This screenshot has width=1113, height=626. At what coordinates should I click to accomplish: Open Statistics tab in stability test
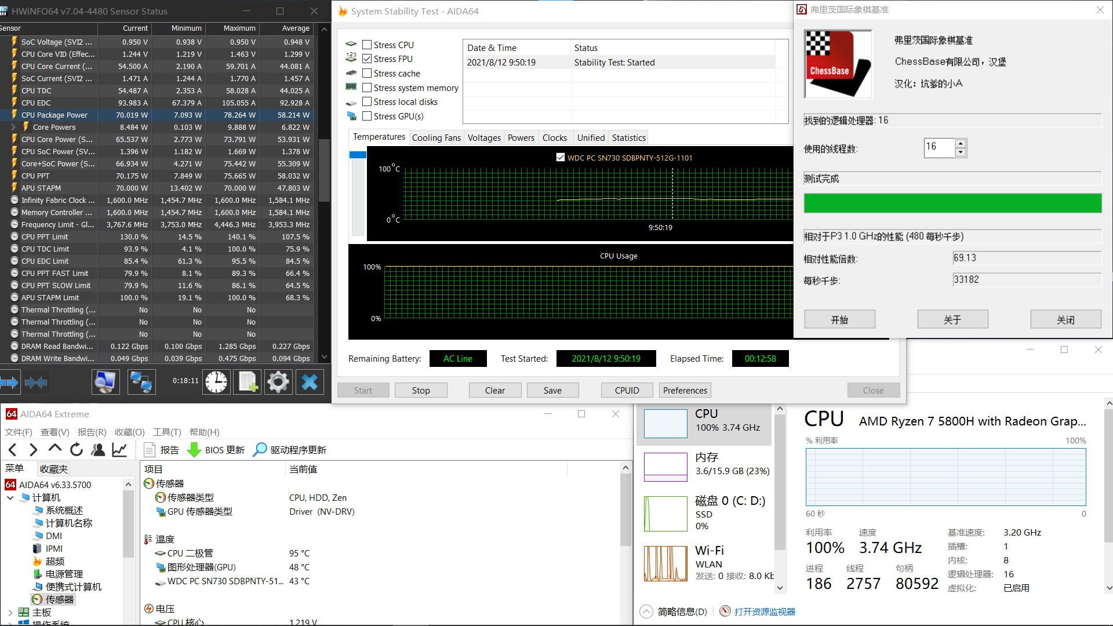629,137
